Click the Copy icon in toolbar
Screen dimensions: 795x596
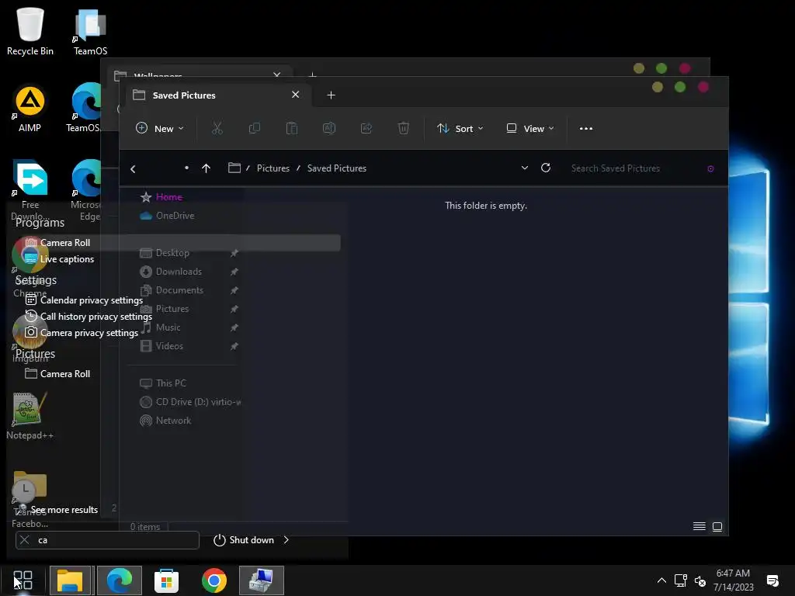pyautogui.click(x=255, y=128)
